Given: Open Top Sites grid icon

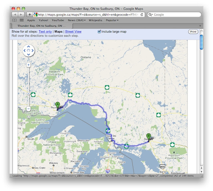Looking at the screenshot, I should pyautogui.click(x=22, y=20).
